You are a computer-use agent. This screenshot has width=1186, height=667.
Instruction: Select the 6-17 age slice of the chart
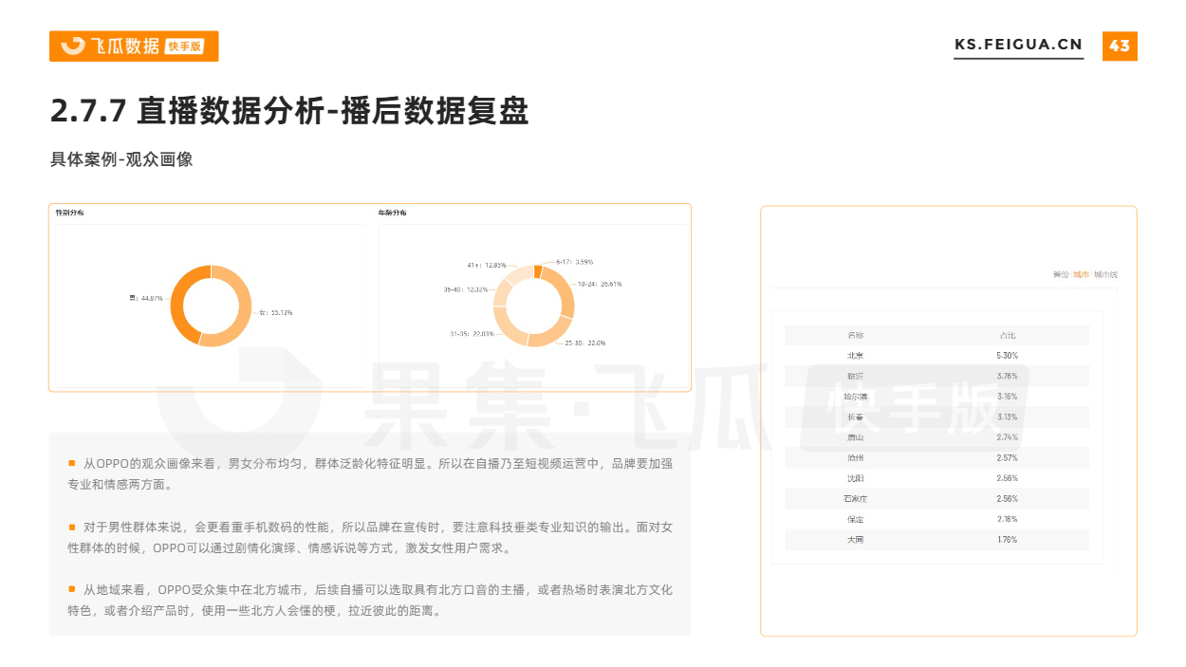point(538,272)
